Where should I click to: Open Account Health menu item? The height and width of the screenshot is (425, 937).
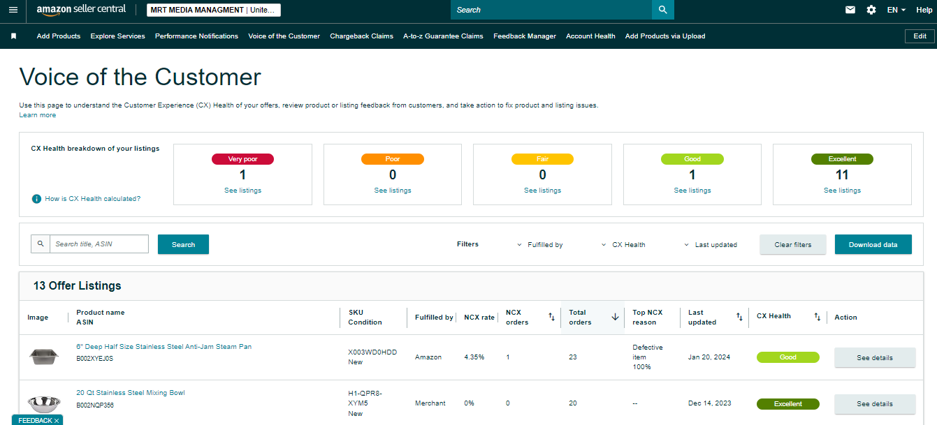(590, 36)
